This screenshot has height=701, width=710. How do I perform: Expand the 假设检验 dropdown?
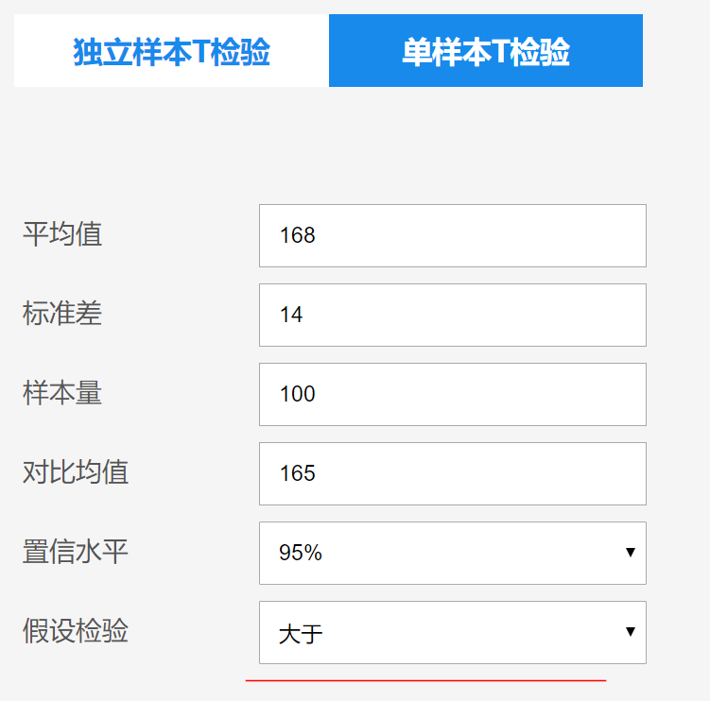point(452,632)
